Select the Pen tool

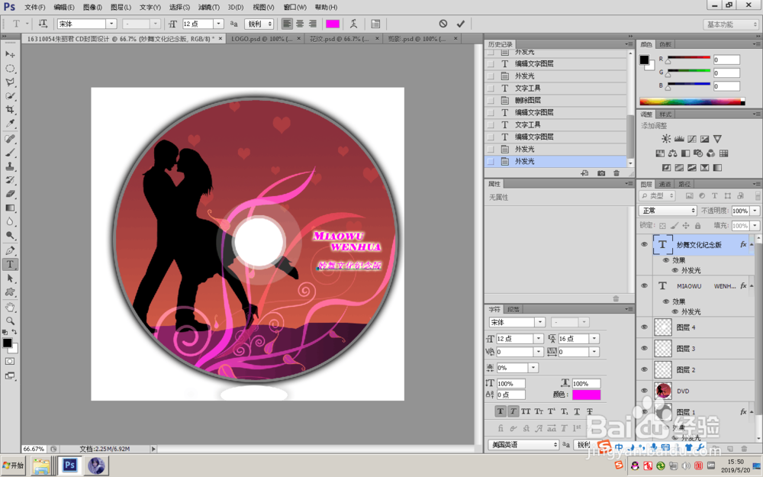click(10, 250)
